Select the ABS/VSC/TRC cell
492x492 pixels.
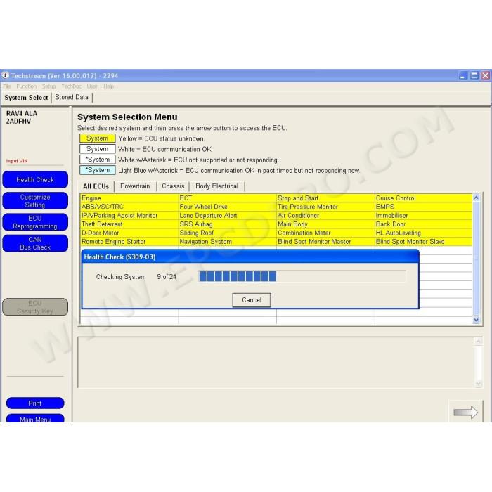tap(129, 207)
